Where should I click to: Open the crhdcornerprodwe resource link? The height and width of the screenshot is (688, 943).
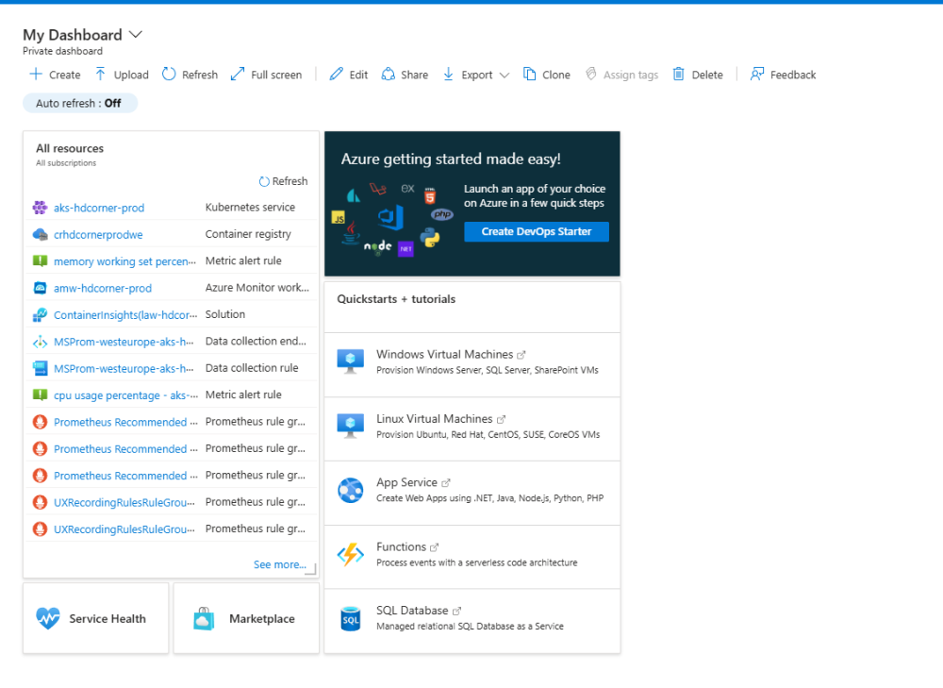coord(98,235)
